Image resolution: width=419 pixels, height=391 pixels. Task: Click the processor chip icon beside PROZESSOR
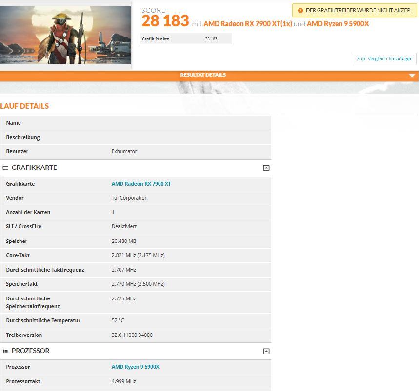pyautogui.click(x=6, y=351)
